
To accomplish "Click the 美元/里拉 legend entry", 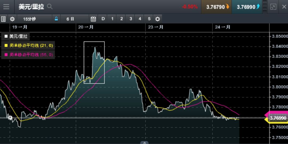I will pos(16,36).
